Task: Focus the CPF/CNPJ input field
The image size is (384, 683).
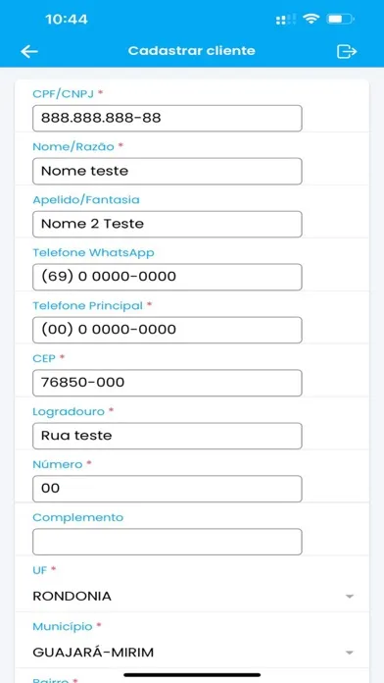Action: click(167, 118)
